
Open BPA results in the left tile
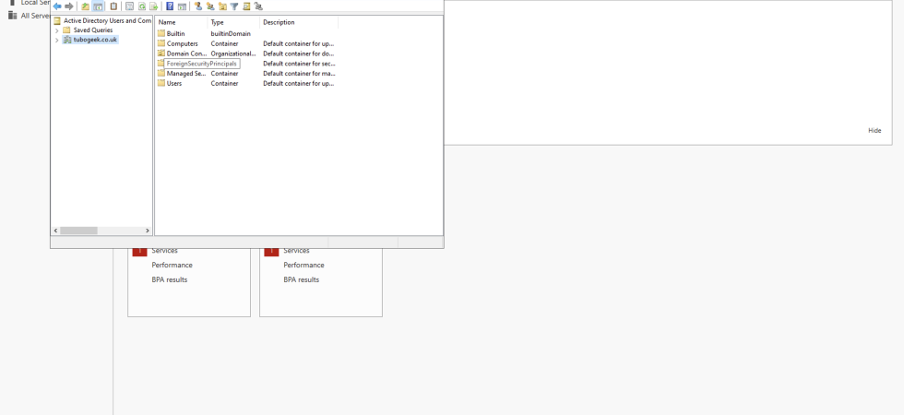(170, 279)
